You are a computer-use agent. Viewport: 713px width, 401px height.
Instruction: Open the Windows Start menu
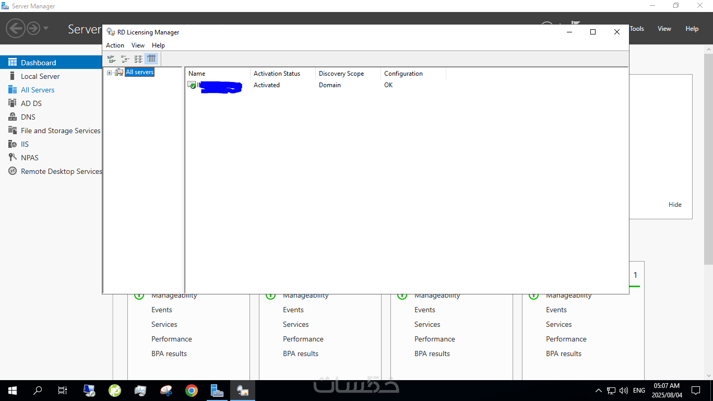13,391
